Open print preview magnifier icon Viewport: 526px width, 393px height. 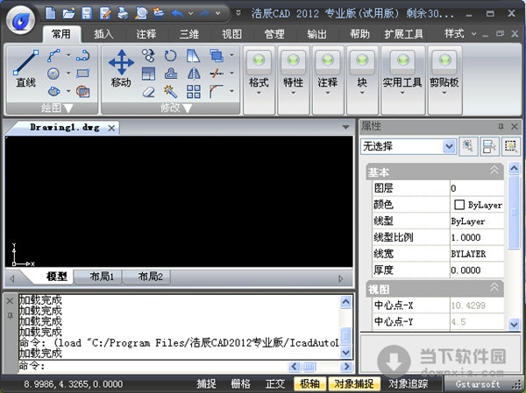[141, 13]
